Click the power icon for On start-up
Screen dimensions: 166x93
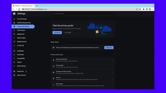[14, 45]
